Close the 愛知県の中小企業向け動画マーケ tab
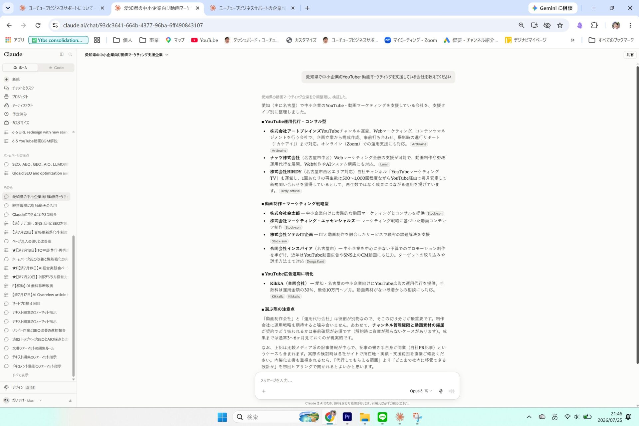The image size is (639, 426). (x=198, y=8)
